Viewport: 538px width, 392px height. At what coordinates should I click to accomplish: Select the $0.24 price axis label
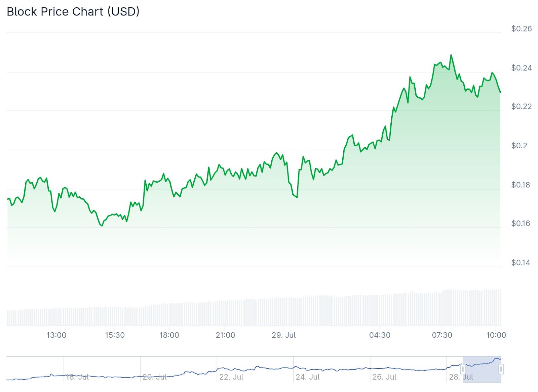coord(521,68)
